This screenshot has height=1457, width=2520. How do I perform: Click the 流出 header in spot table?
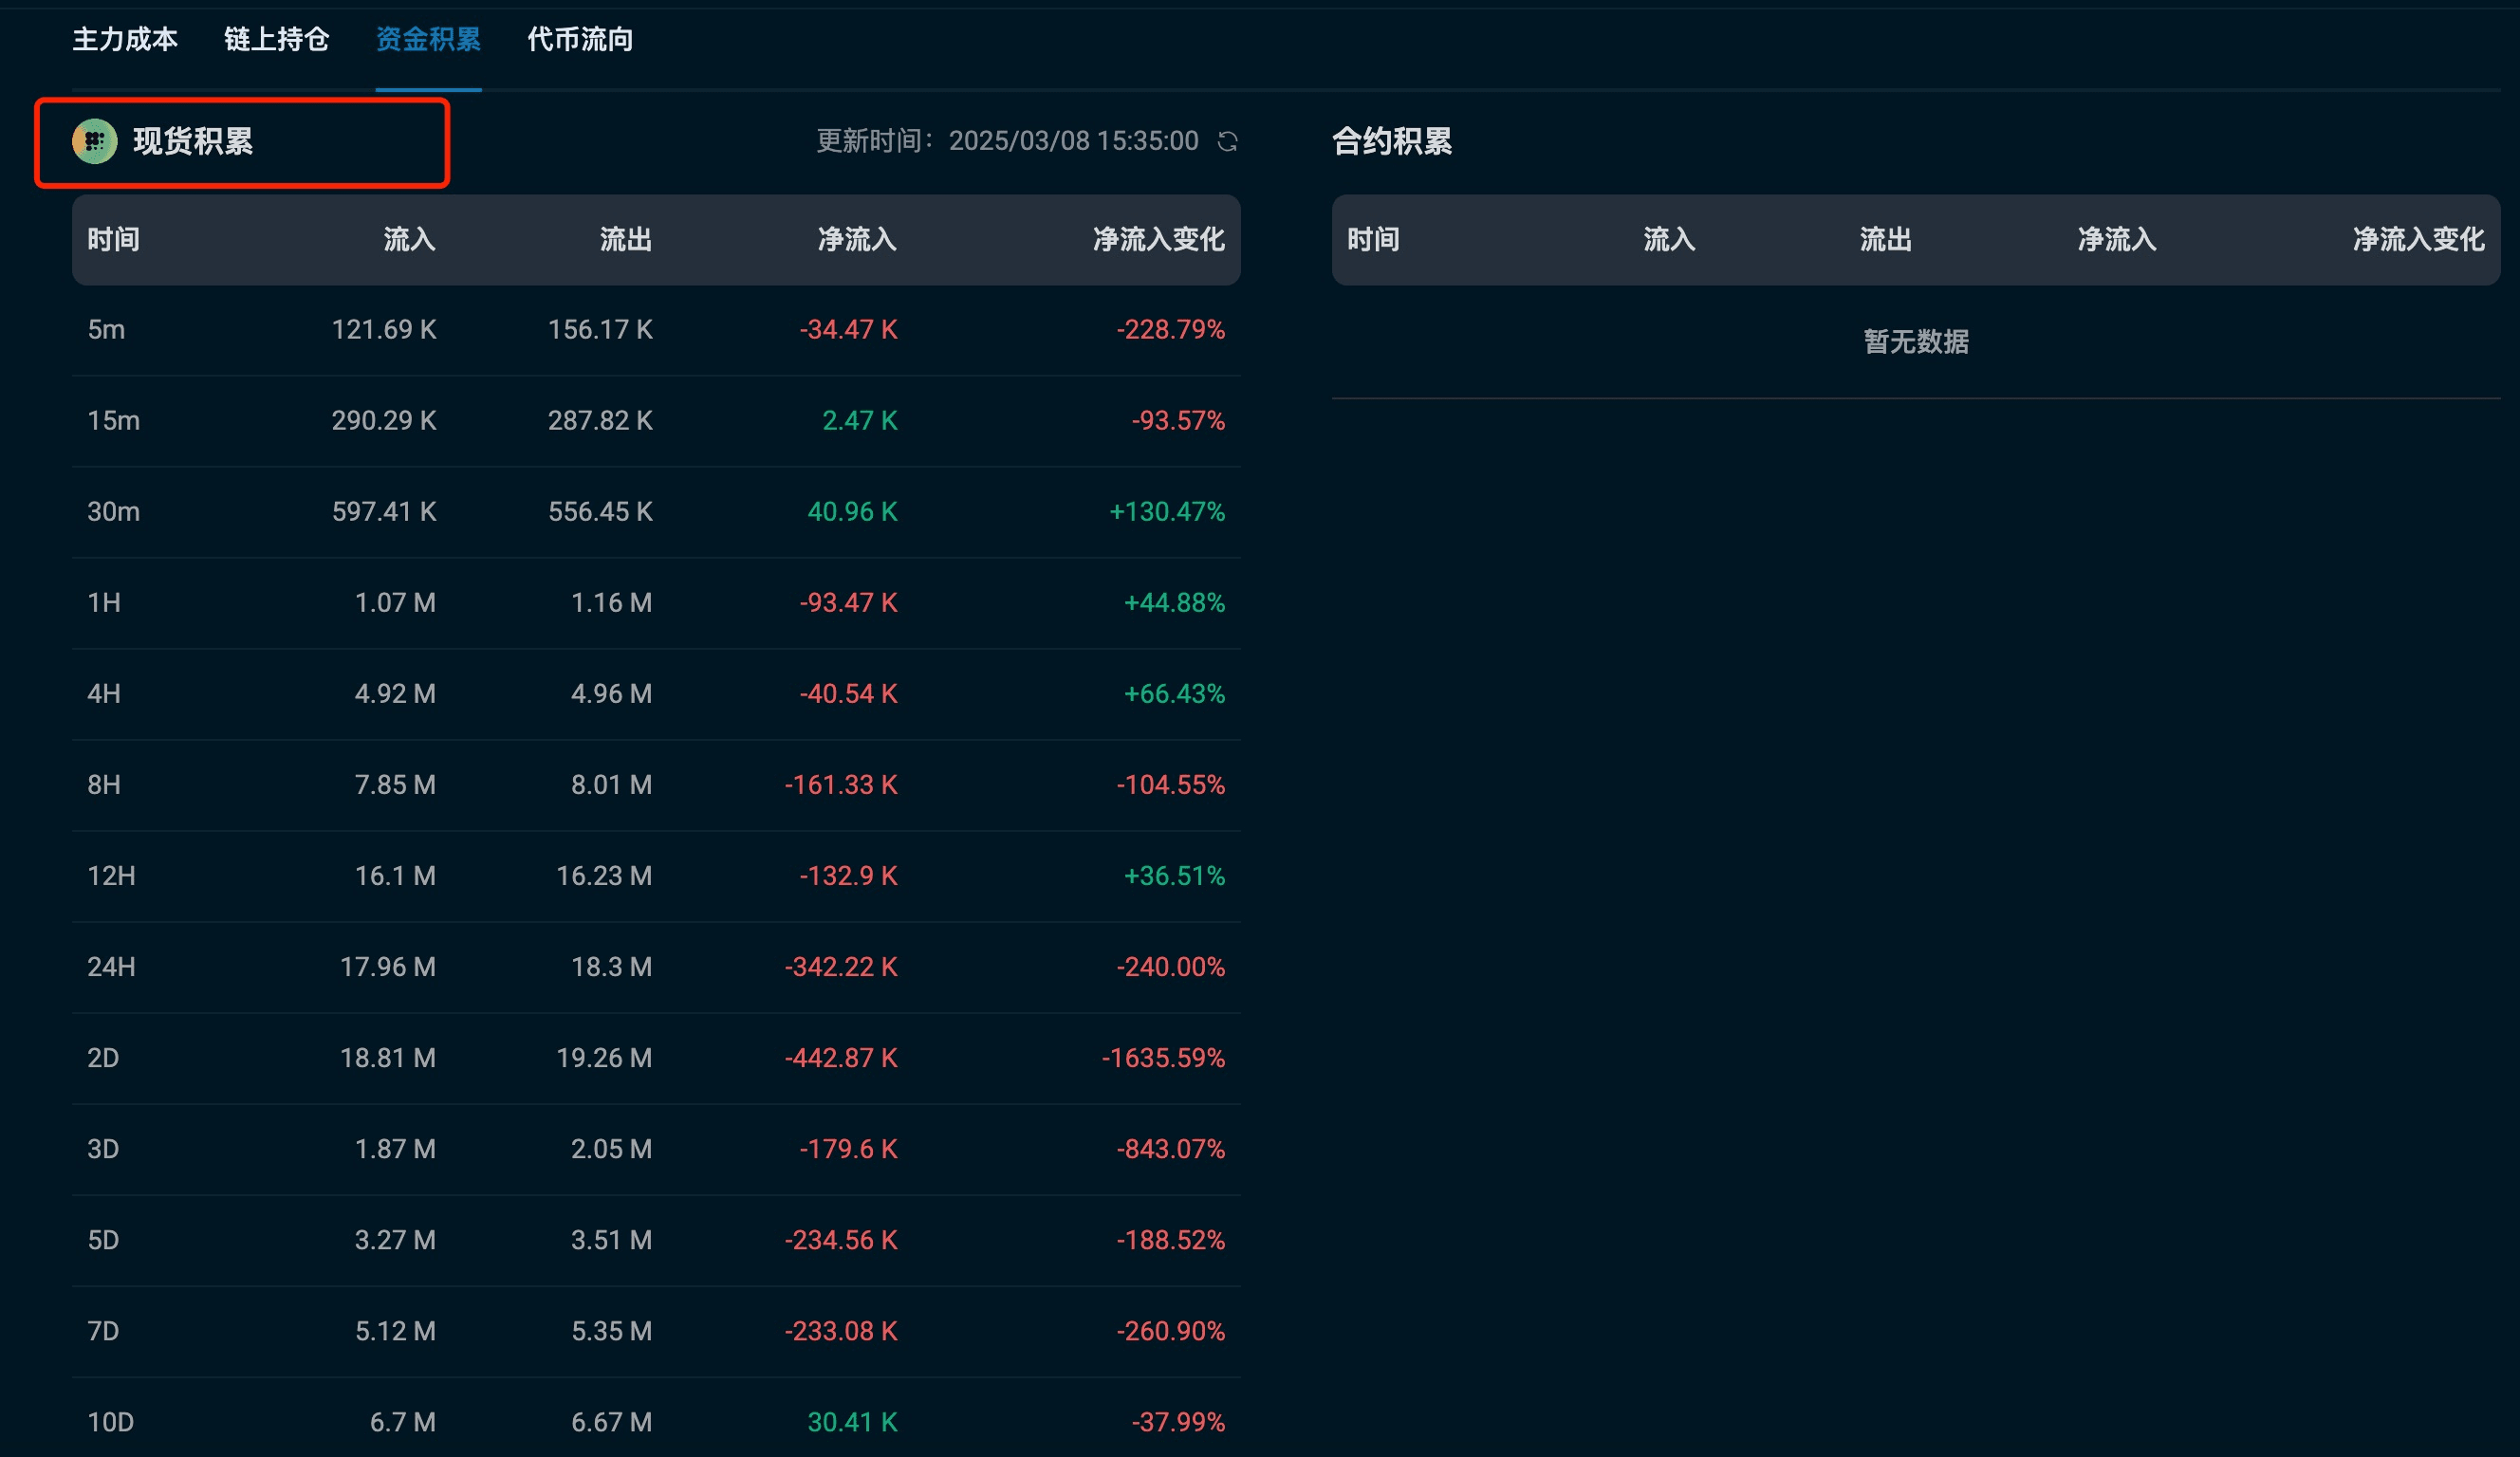(x=626, y=239)
